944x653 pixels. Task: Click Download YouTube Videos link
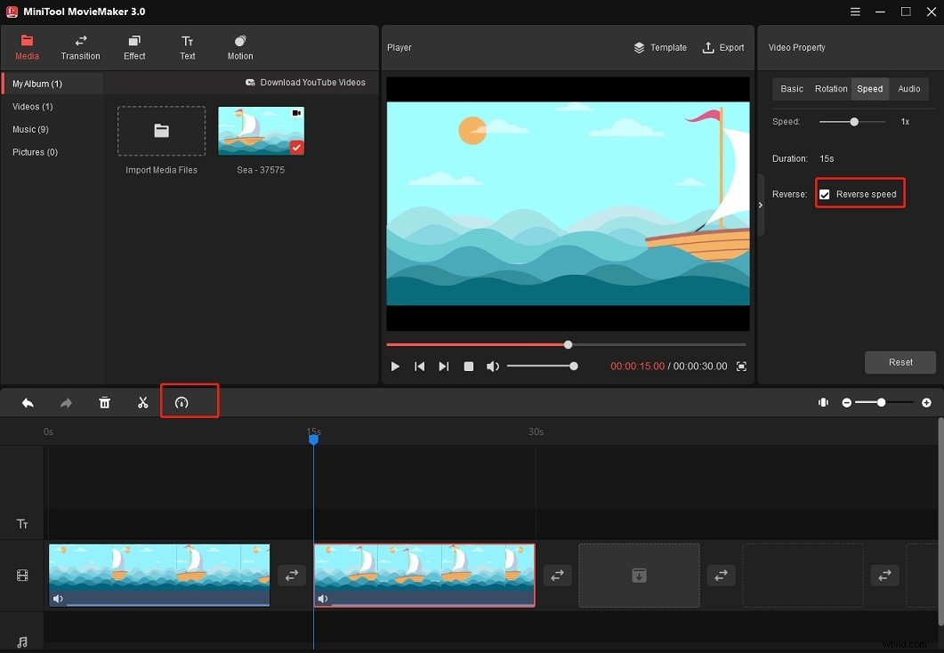coord(307,82)
